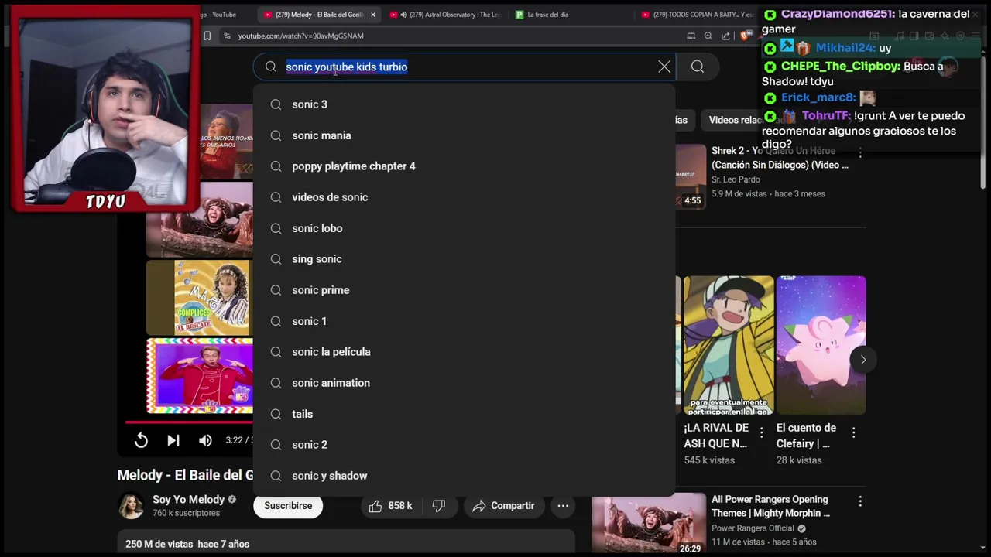Open the Shrek 2 video thumbnail marked 4:55
This screenshot has height=557, width=991.
coord(691,176)
